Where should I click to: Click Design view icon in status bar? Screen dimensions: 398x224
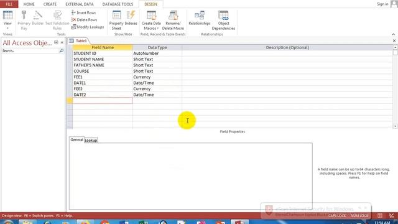pyautogui.click(x=392, y=216)
